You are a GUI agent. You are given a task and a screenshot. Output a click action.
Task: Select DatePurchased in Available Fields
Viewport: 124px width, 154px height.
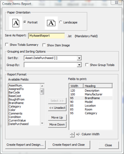[x=24, y=124]
